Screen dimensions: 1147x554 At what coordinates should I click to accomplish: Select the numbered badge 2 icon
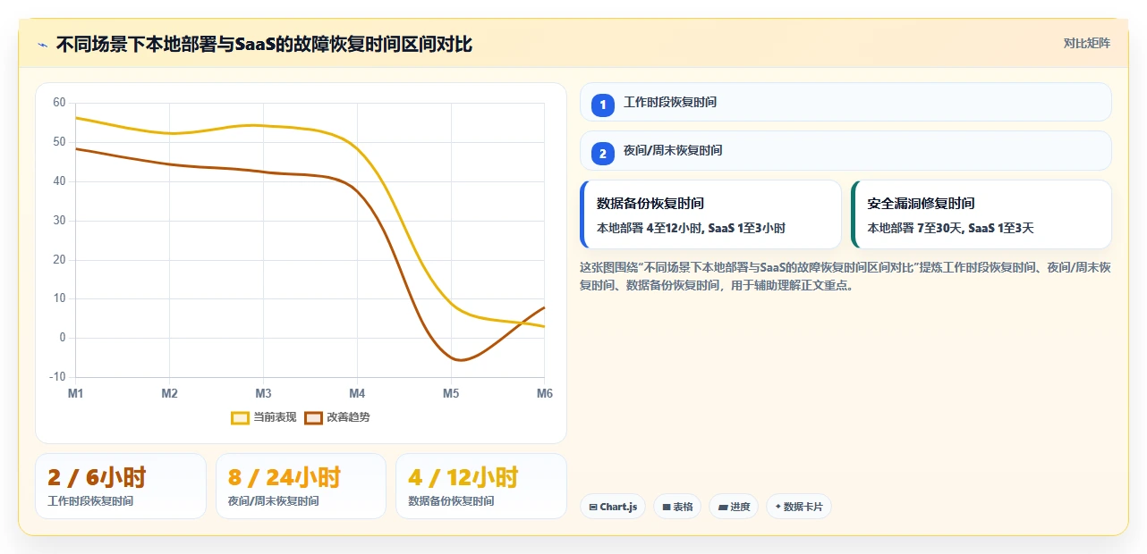coord(603,153)
